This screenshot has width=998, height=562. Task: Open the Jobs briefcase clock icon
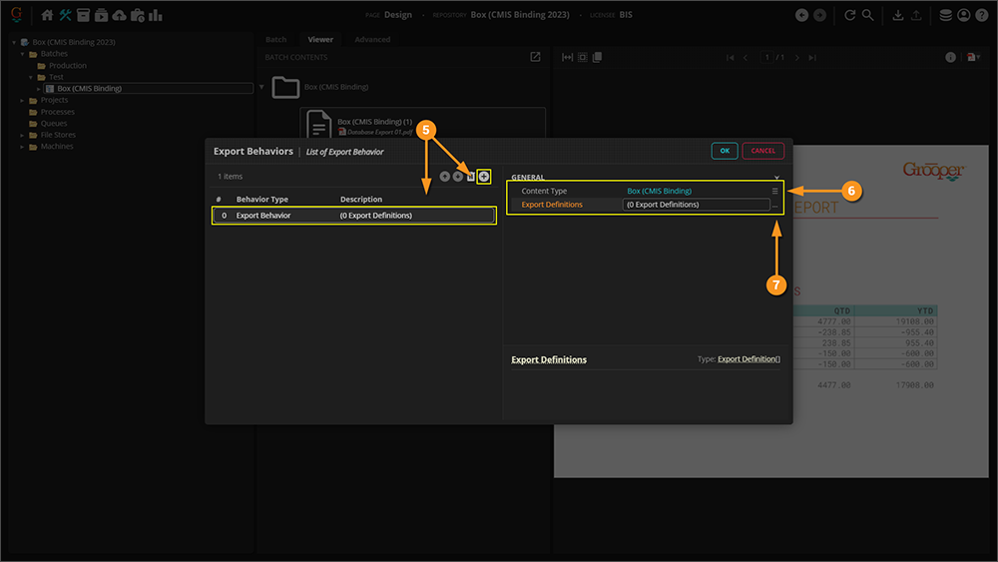[138, 15]
